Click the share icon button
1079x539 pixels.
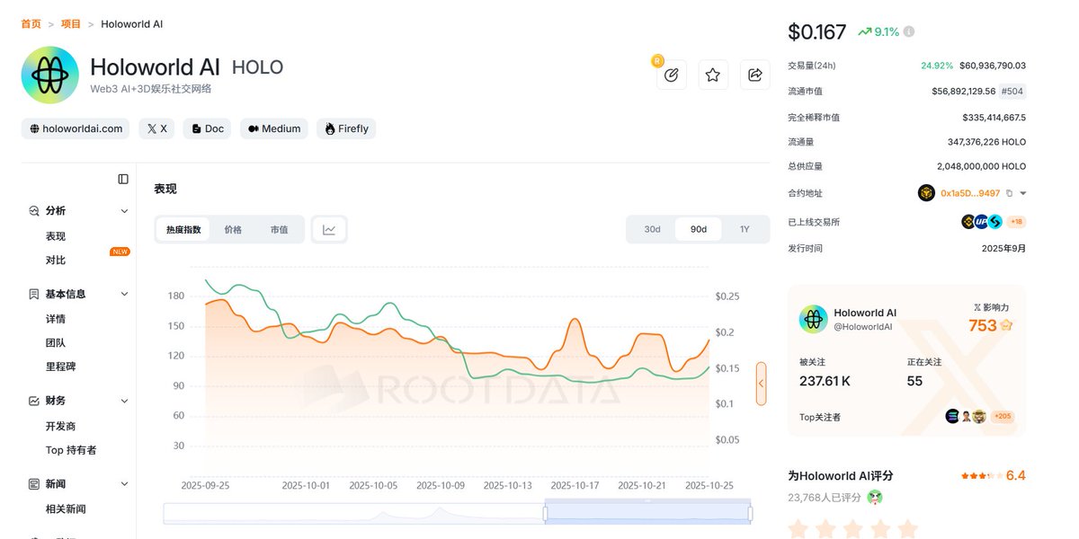click(755, 75)
